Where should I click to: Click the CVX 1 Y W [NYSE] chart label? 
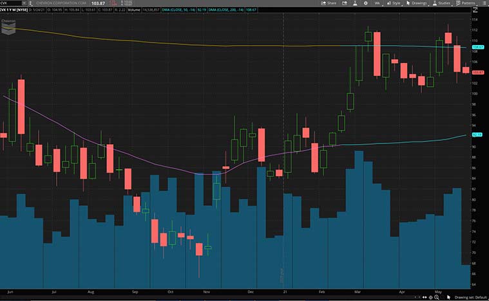click(x=14, y=10)
